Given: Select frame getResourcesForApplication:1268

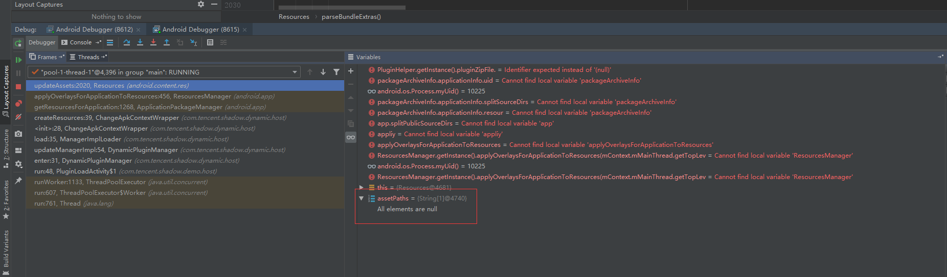Looking at the screenshot, I should coord(185,107).
